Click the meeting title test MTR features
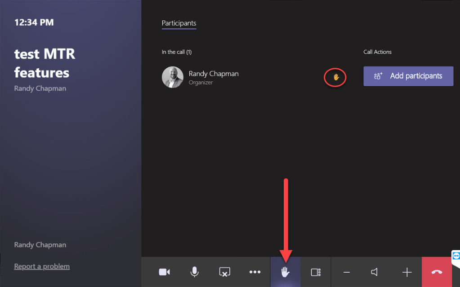460x287 pixels. [45, 63]
